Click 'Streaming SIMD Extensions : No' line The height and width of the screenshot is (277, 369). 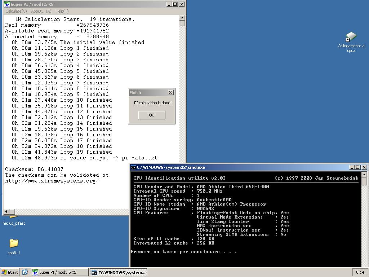(x=241, y=234)
